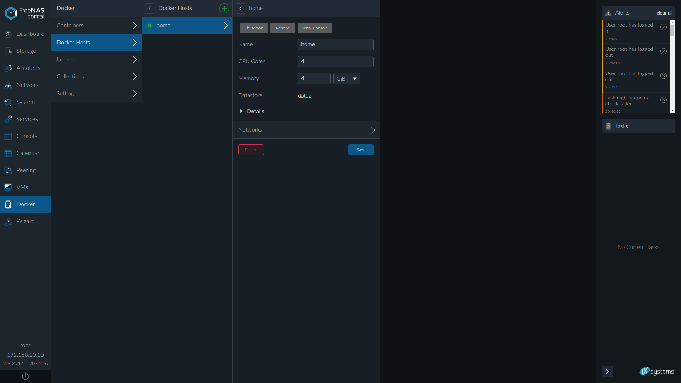Click the Shutdown button
Image resolution: width=681 pixels, height=383 pixels.
point(254,28)
